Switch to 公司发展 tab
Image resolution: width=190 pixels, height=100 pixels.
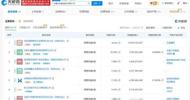point(131,12)
